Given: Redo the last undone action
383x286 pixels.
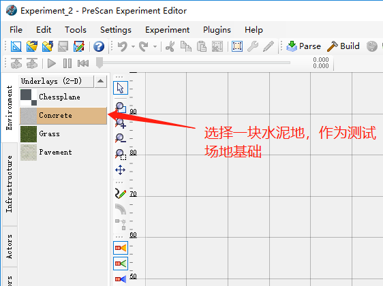Looking at the screenshot, I should click(144, 46).
